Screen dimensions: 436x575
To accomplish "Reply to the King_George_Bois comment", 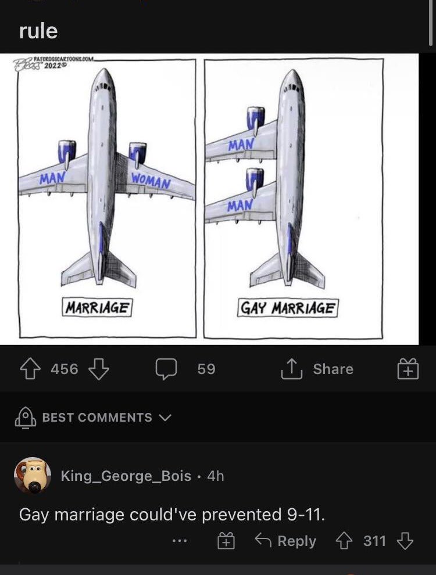I will coord(286,541).
